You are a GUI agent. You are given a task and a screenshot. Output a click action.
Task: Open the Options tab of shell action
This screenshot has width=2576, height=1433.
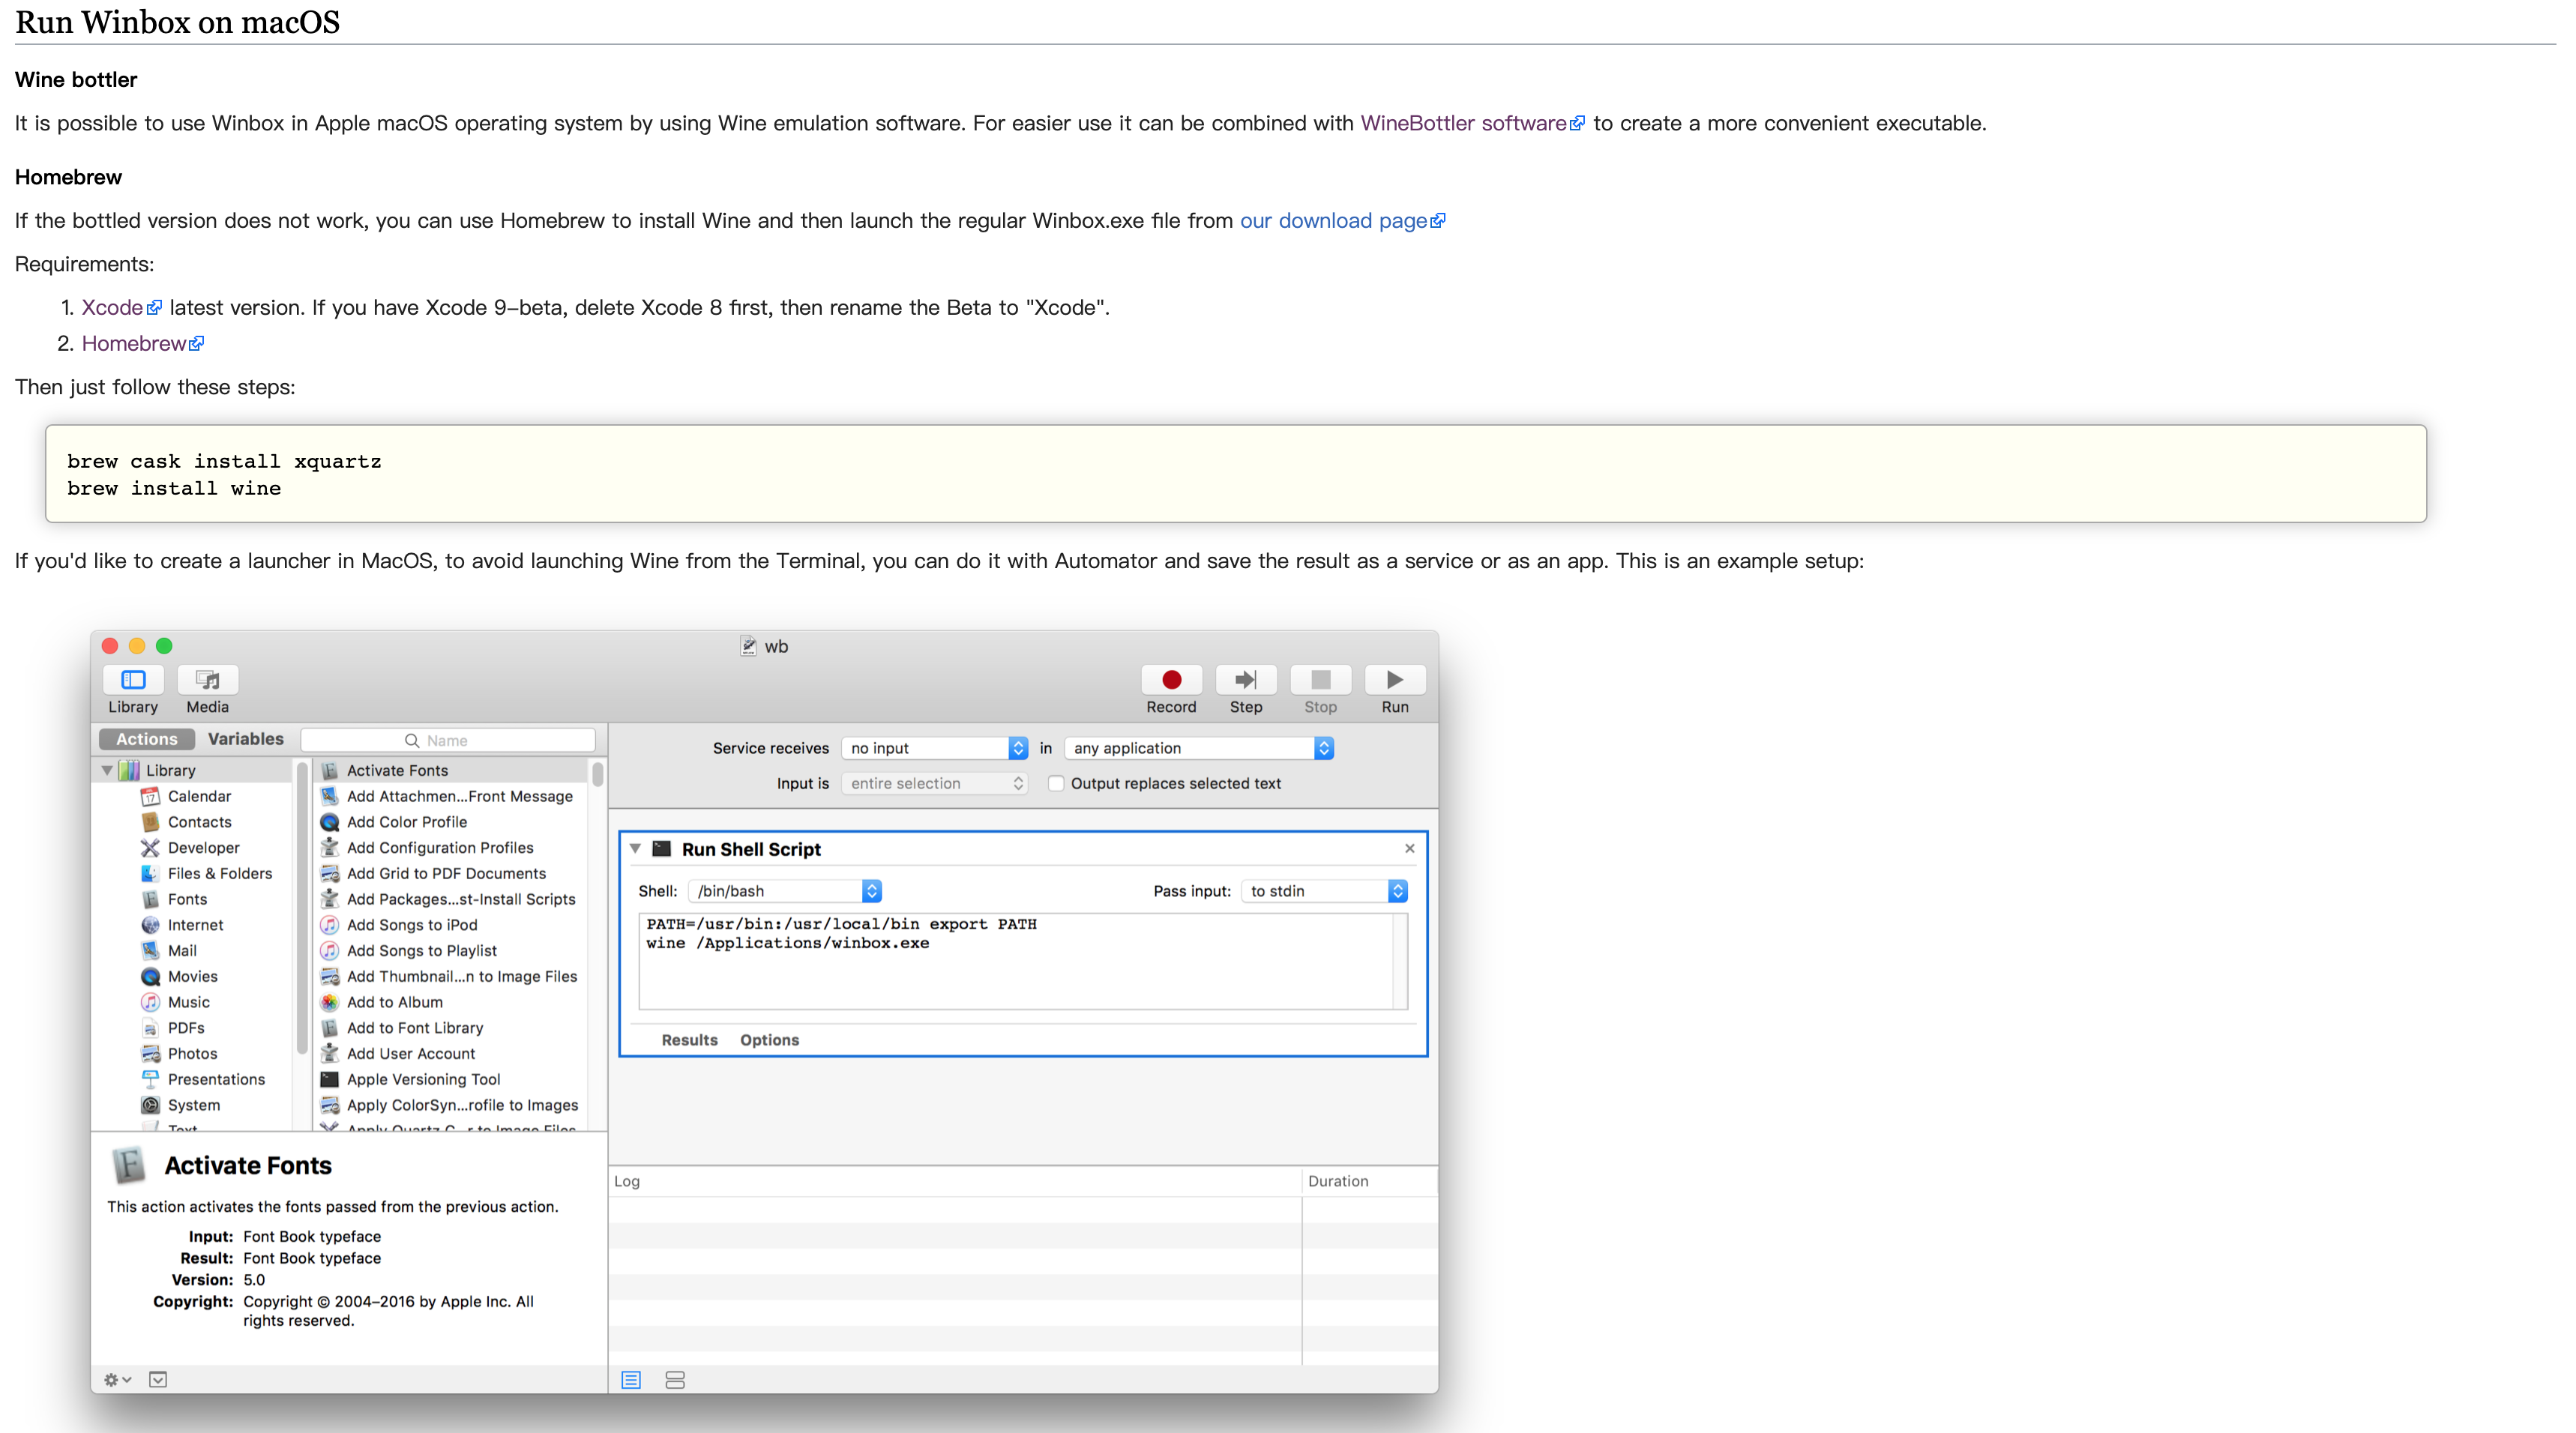point(769,1040)
